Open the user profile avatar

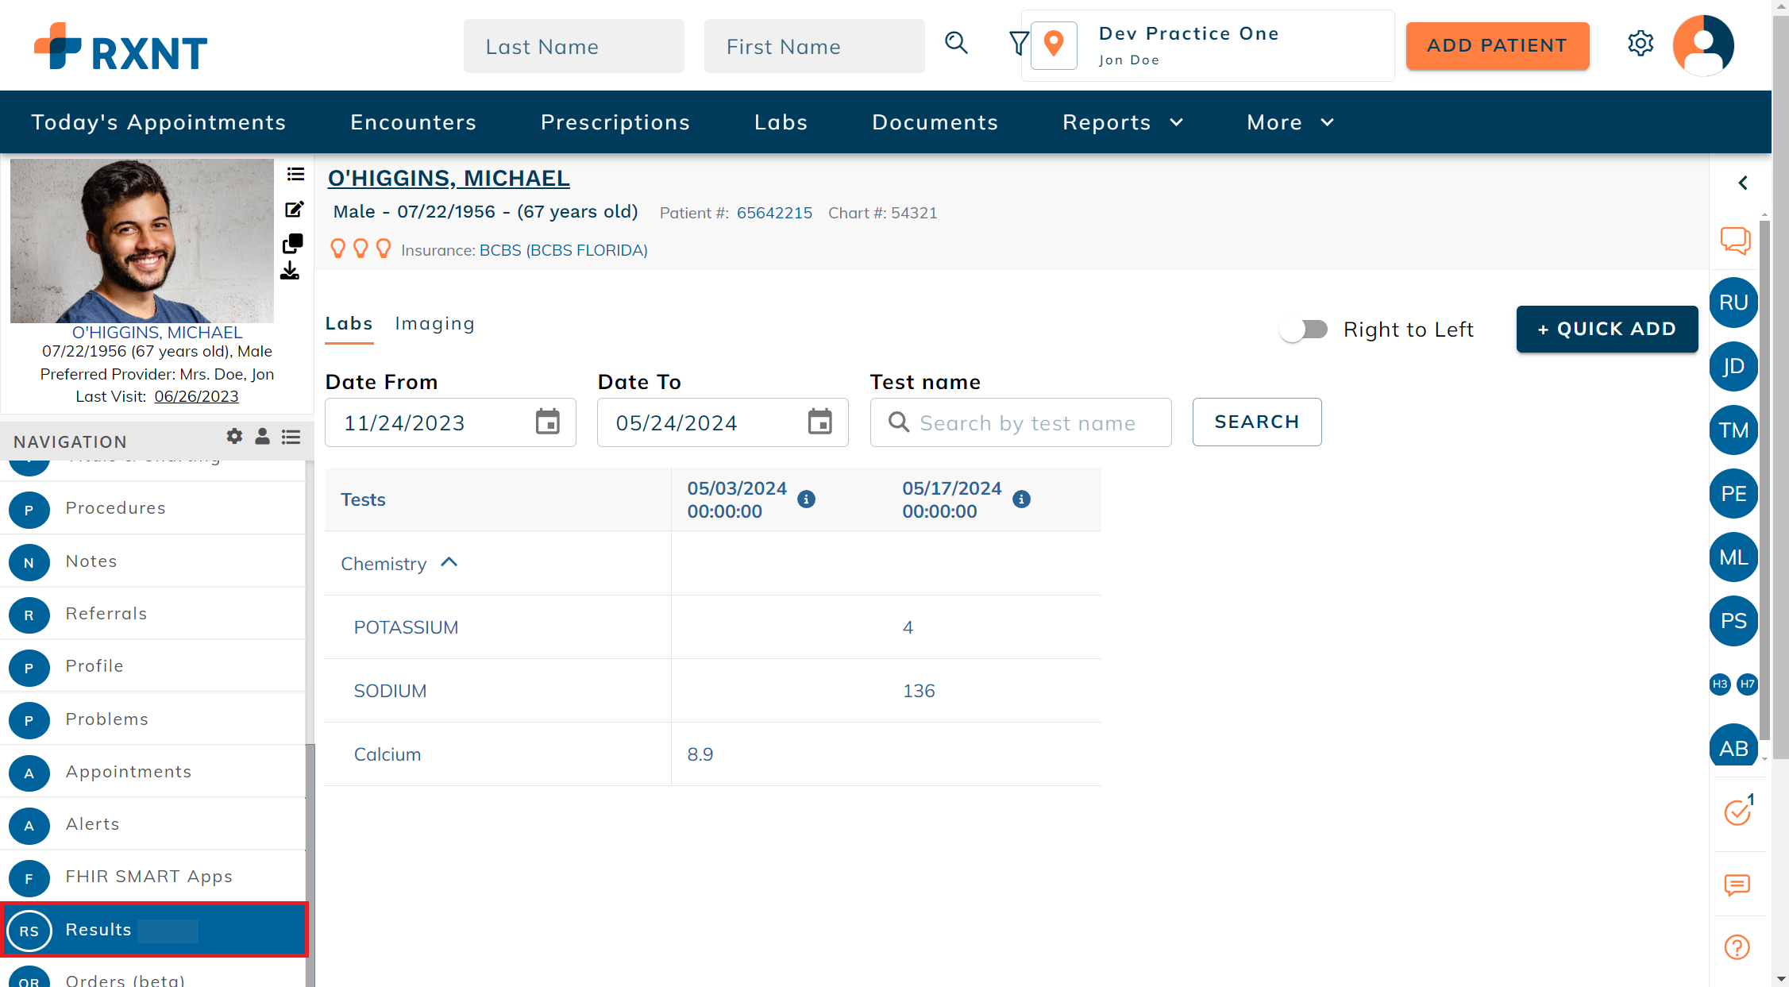pos(1703,45)
